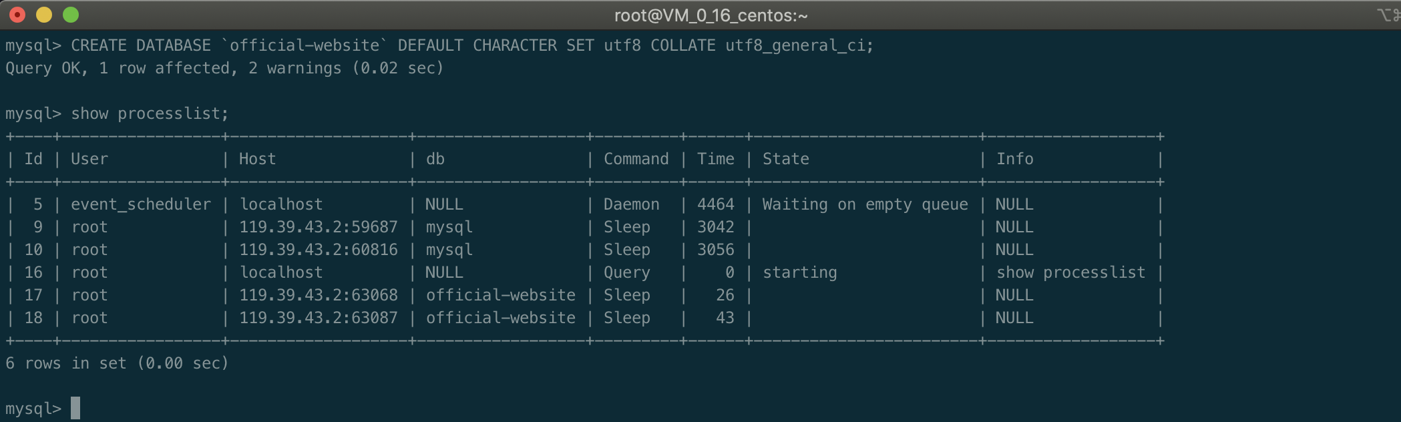Screen dimensions: 1401x422
Task: Click the User column header
Action: pos(88,158)
